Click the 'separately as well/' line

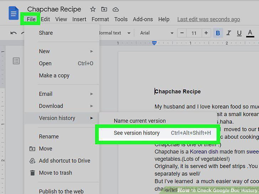click(x=178, y=174)
